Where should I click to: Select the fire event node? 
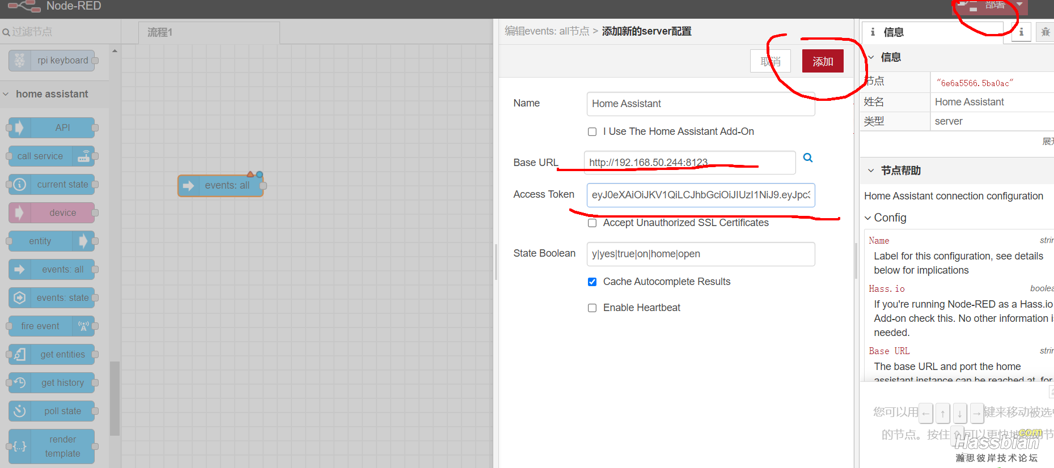pos(52,326)
